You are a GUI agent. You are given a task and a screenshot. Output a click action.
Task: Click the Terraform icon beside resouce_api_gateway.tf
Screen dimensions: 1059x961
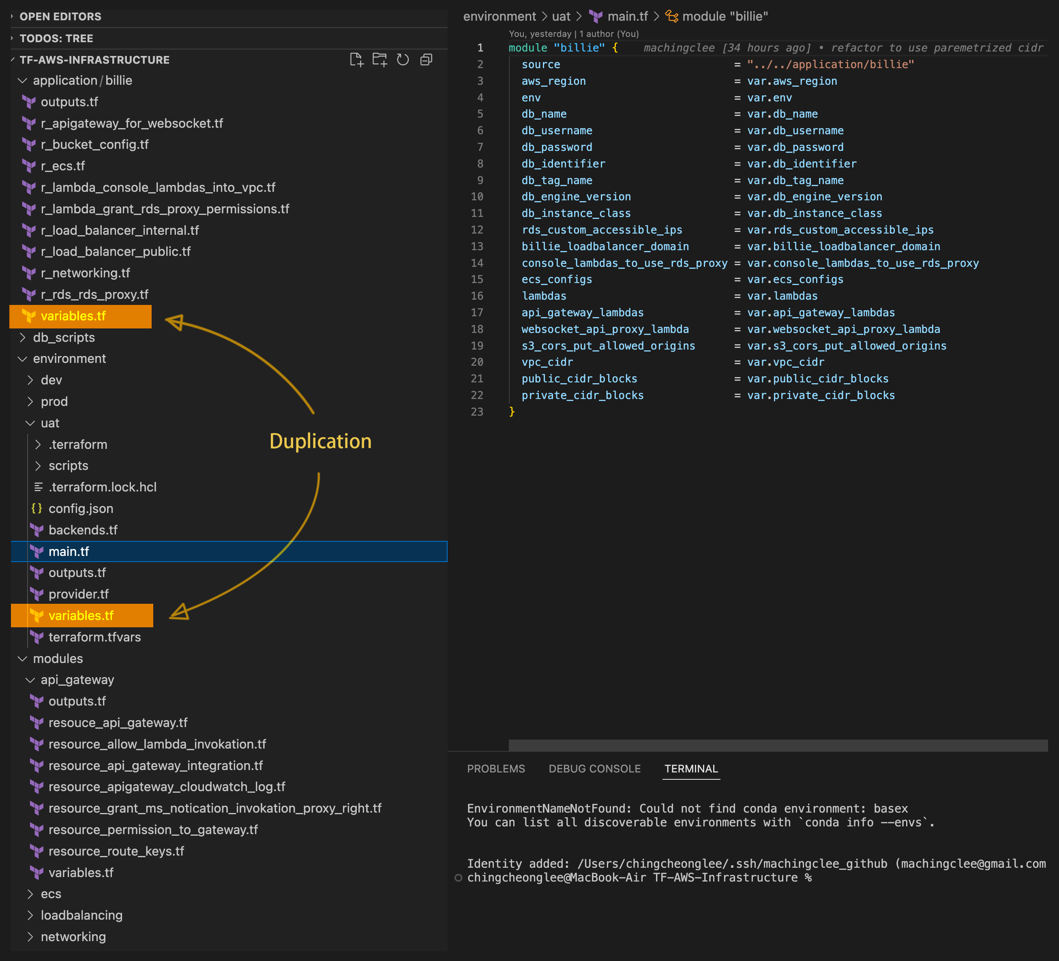point(37,723)
